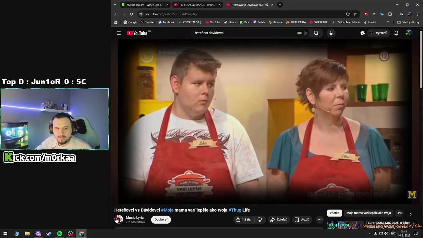Mute the playing tab via speaker icon

point(267,5)
